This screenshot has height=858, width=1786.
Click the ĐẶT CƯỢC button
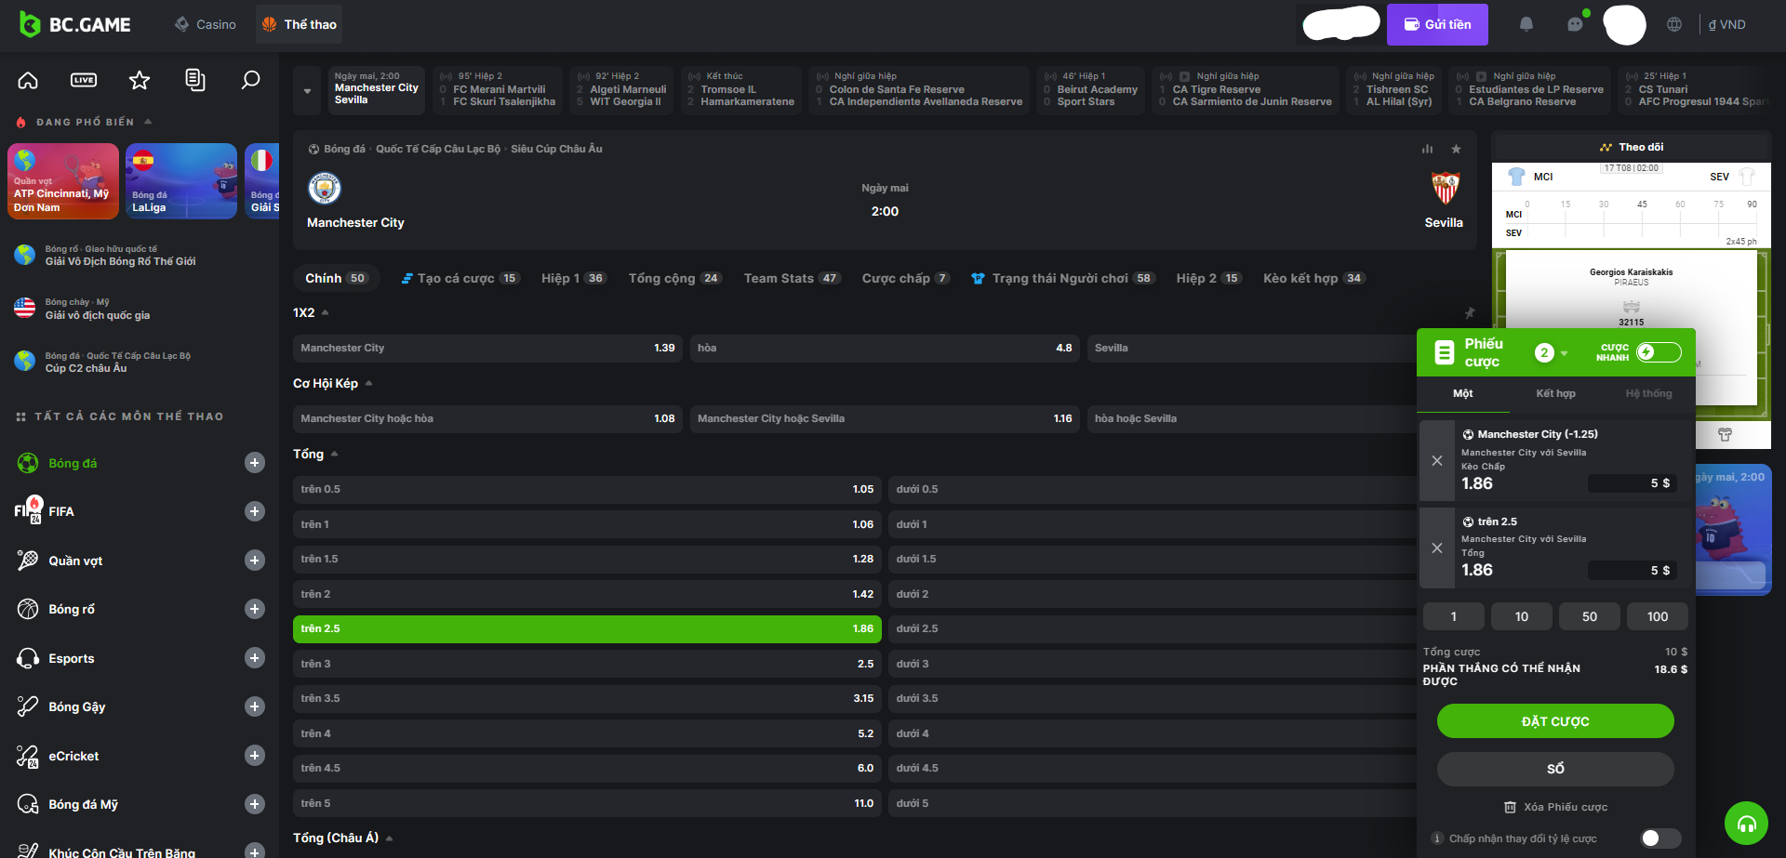pyautogui.click(x=1554, y=721)
